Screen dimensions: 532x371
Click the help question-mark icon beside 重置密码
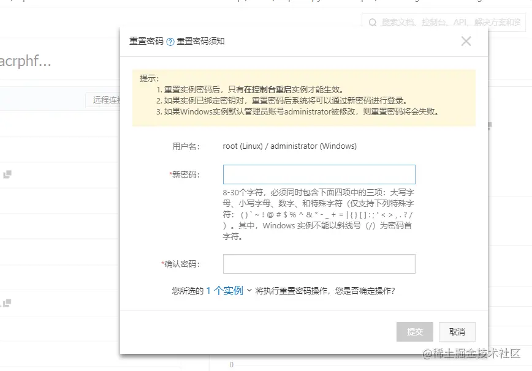click(170, 42)
